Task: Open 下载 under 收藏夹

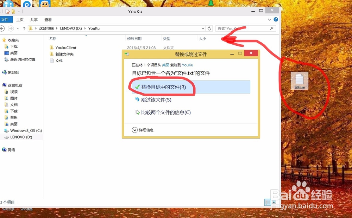Action: click(x=11, y=46)
